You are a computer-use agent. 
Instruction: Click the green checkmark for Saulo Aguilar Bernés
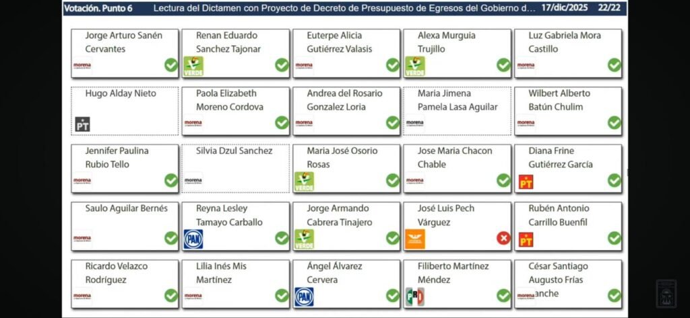coord(171,238)
